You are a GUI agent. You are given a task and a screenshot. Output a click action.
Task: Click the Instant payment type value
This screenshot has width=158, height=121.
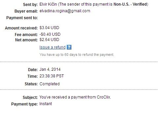tap(45, 104)
